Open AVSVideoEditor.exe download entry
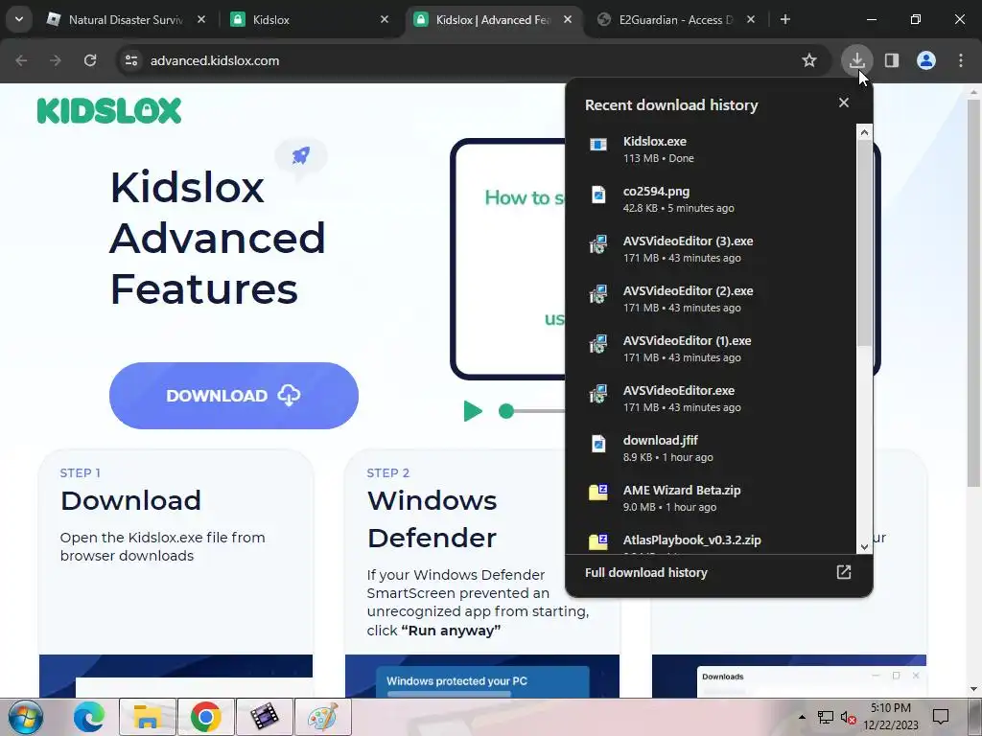This screenshot has height=736, width=982. pyautogui.click(x=711, y=399)
